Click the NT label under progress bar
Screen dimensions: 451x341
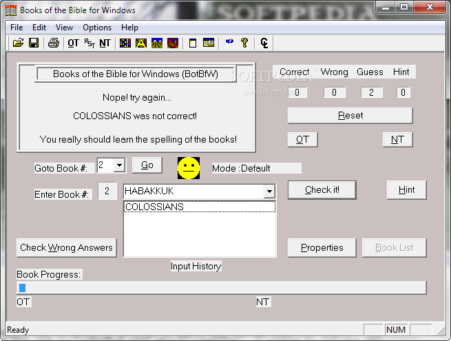coord(263,302)
